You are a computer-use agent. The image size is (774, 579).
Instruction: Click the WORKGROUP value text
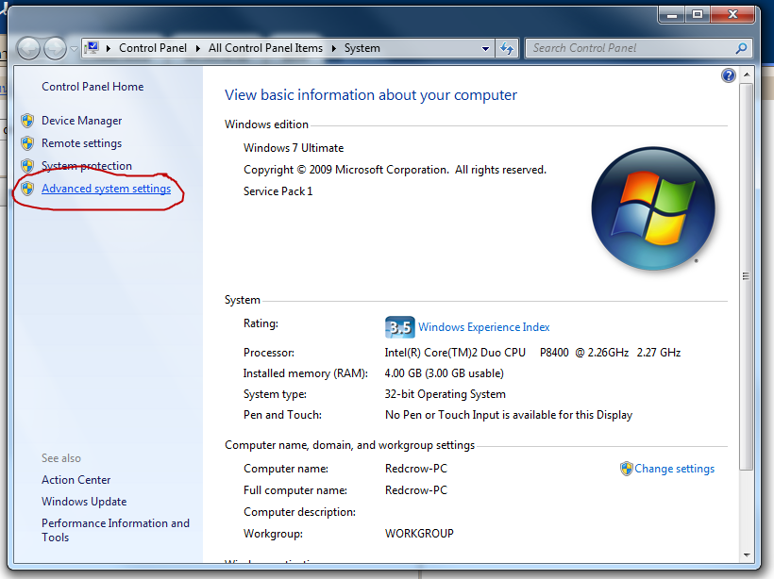click(419, 534)
